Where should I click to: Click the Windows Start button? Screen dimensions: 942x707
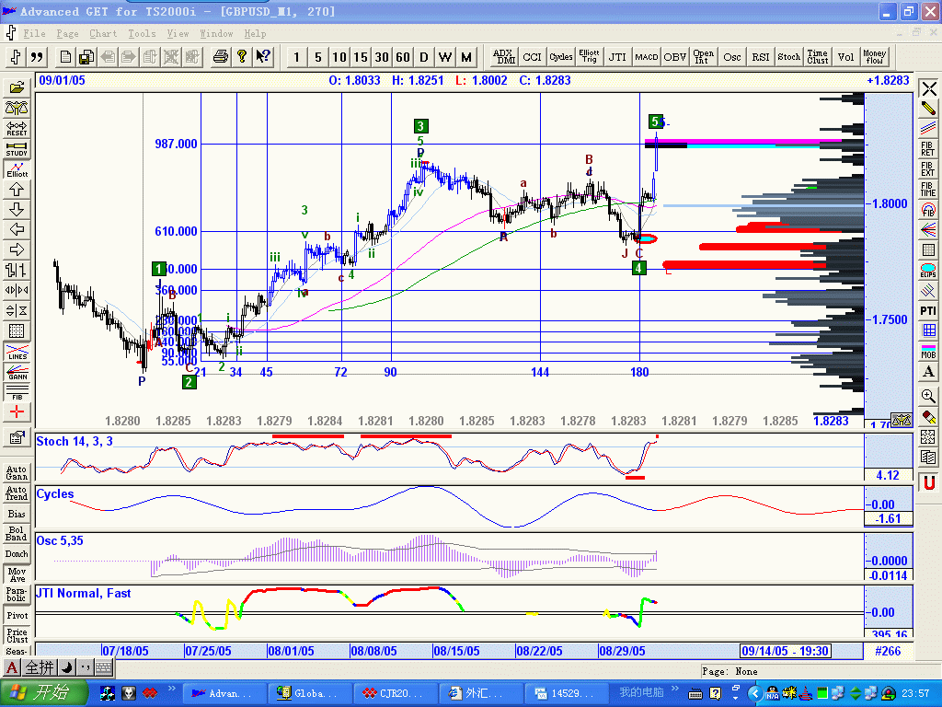click(x=44, y=693)
